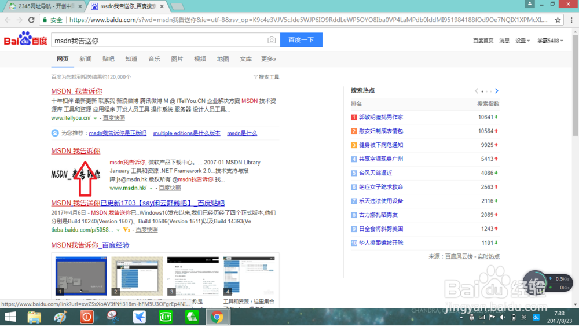Screen dimensions: 579x327
Task: Bookmark page with star icon
Action: click(558, 20)
